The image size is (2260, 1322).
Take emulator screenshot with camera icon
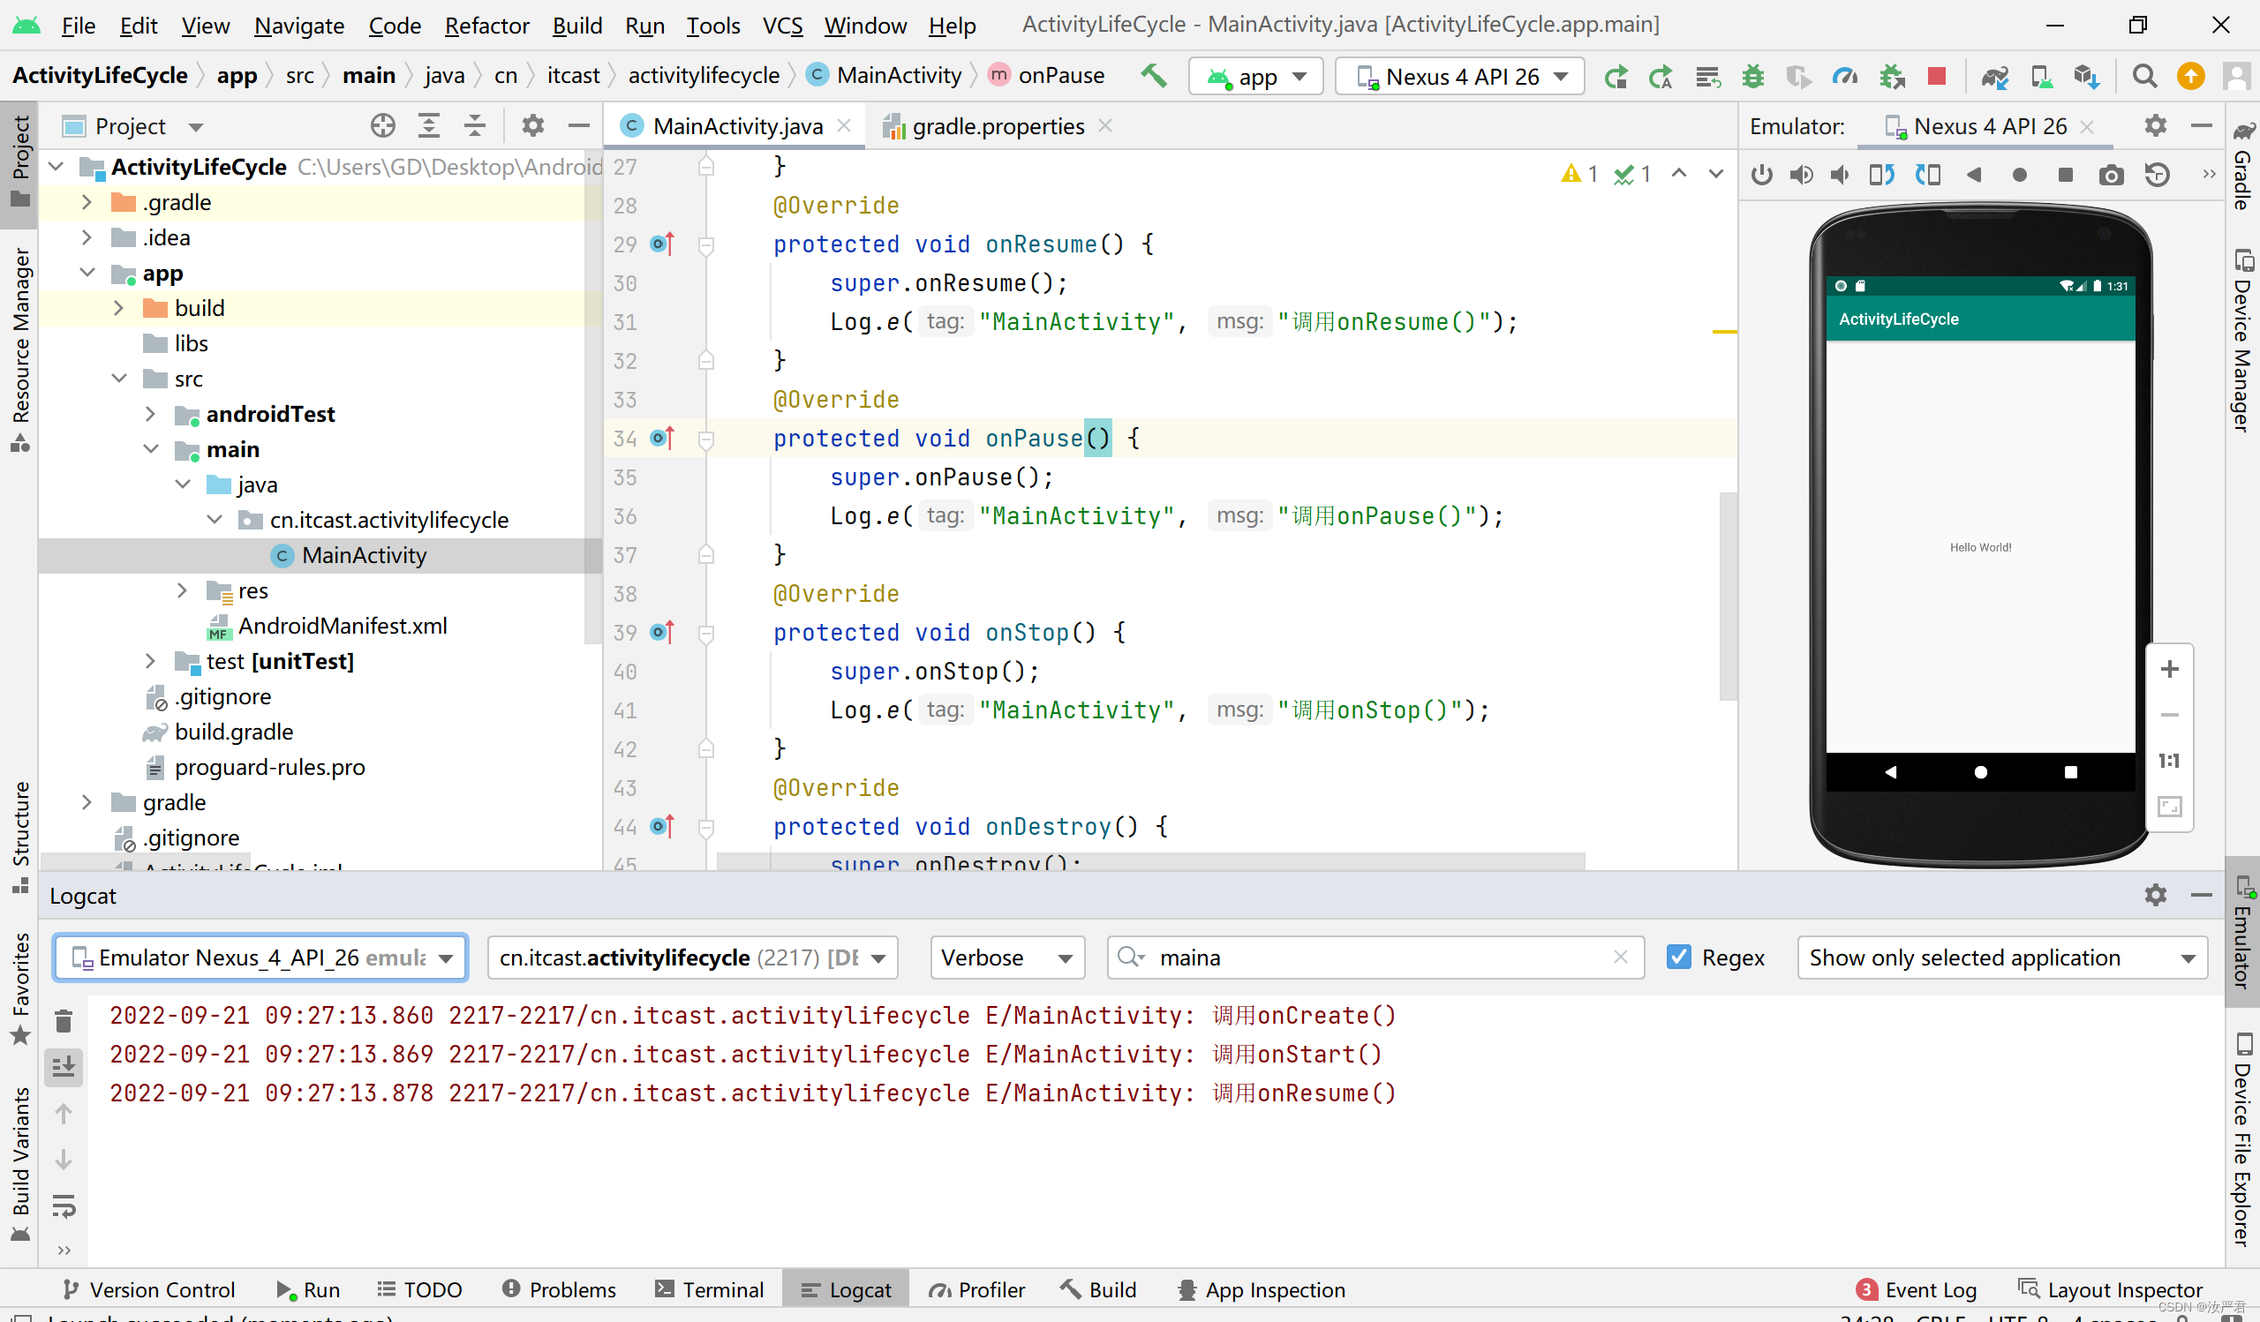(x=2111, y=175)
